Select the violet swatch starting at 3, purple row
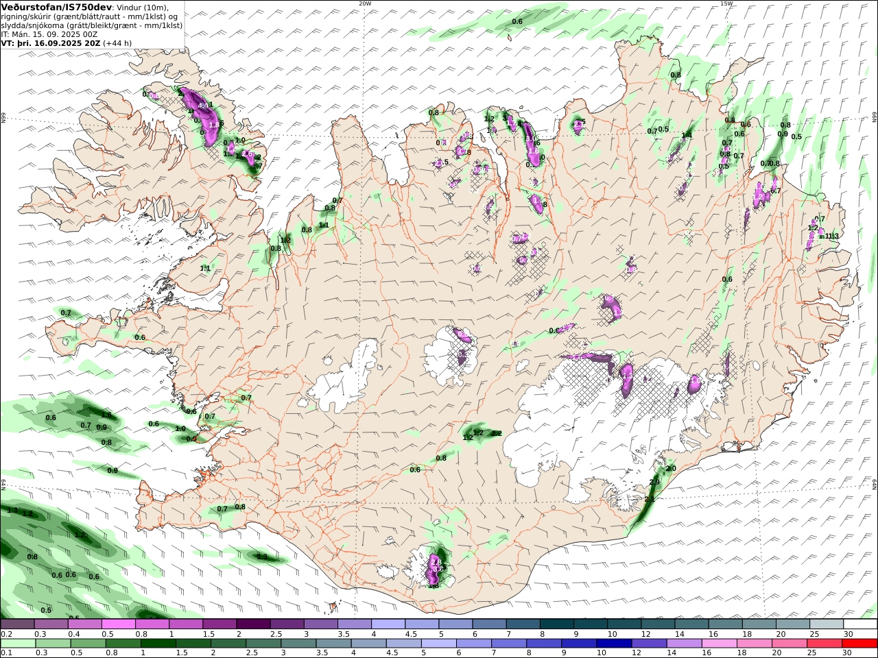Viewport: 878px width, 658px height. [320, 624]
